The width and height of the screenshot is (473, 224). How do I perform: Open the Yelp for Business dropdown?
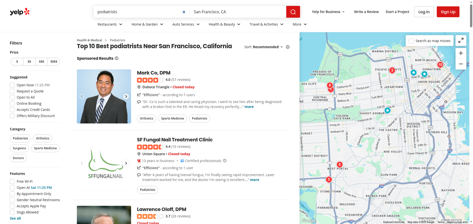point(328,12)
